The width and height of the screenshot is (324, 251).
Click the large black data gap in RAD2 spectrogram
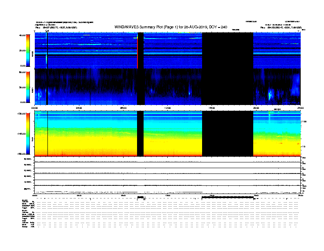pos(227,50)
